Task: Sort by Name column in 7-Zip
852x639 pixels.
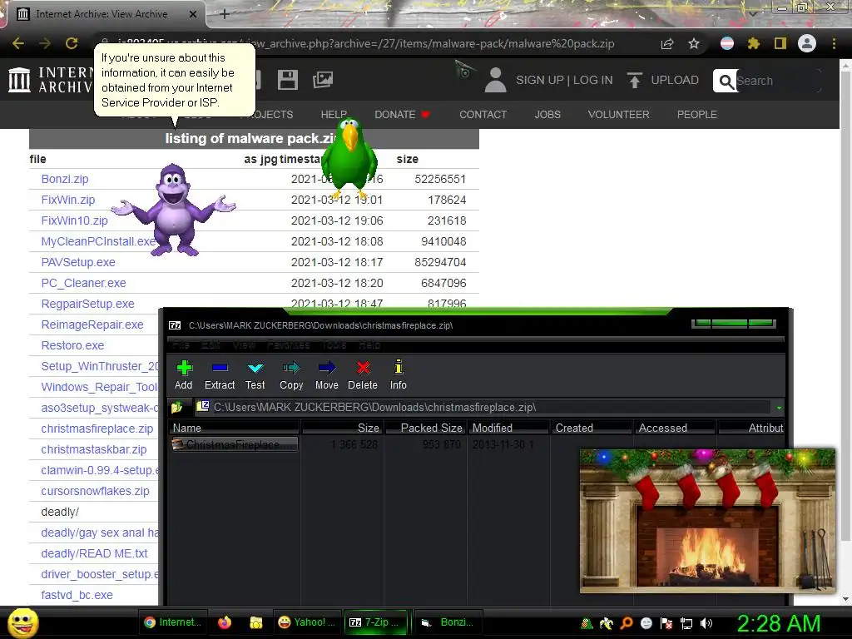Action: point(234,428)
